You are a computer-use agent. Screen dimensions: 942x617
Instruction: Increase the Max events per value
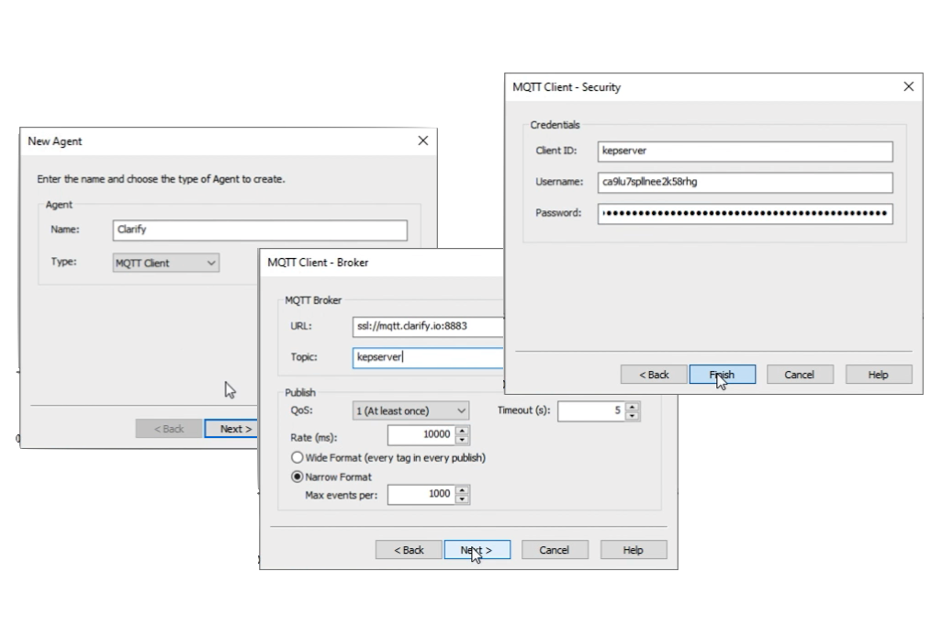pos(462,489)
